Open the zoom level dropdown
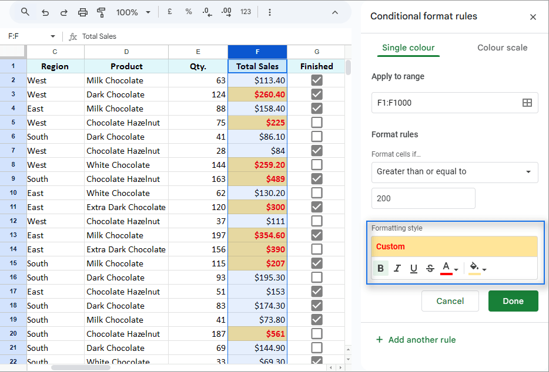Viewport: 549px width, 372px height. [x=135, y=11]
